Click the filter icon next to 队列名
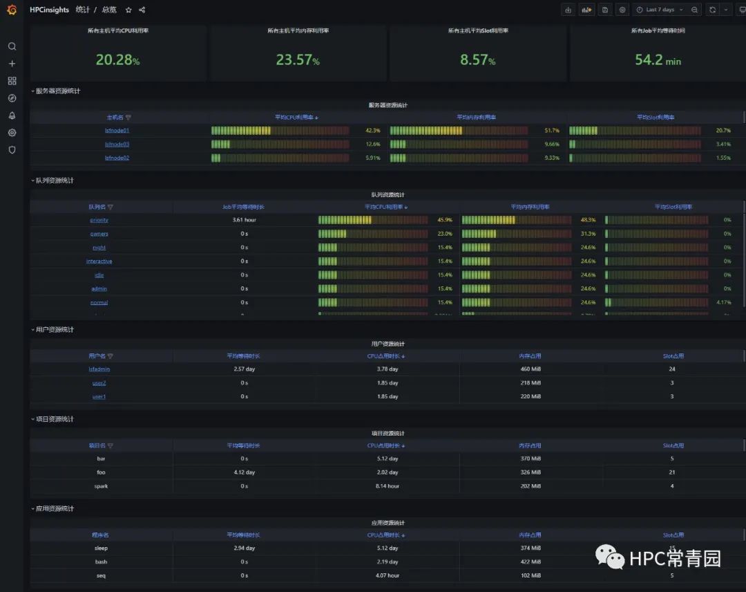The width and height of the screenshot is (746, 592). click(x=111, y=207)
